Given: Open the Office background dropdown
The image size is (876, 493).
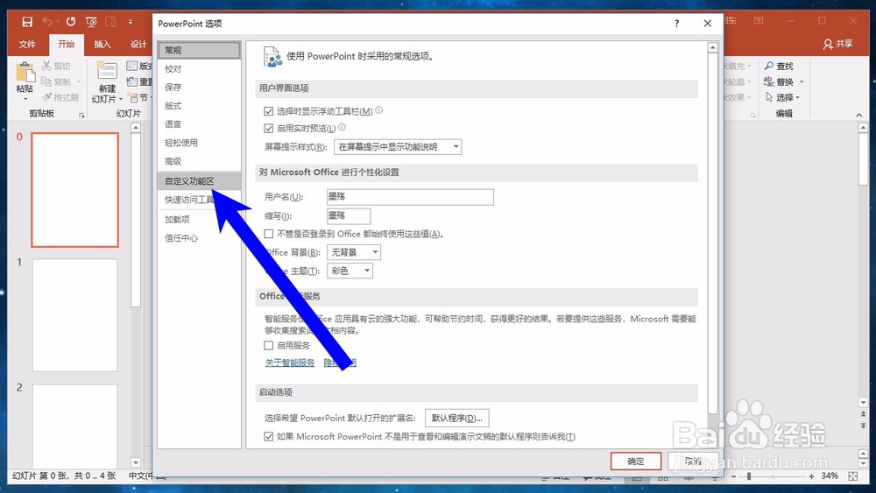Looking at the screenshot, I should tap(354, 252).
